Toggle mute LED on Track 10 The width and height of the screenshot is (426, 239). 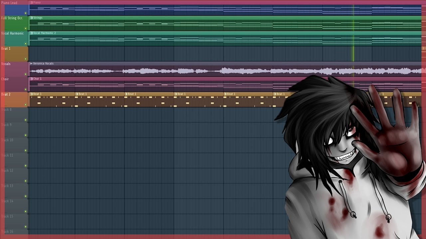click(26, 151)
